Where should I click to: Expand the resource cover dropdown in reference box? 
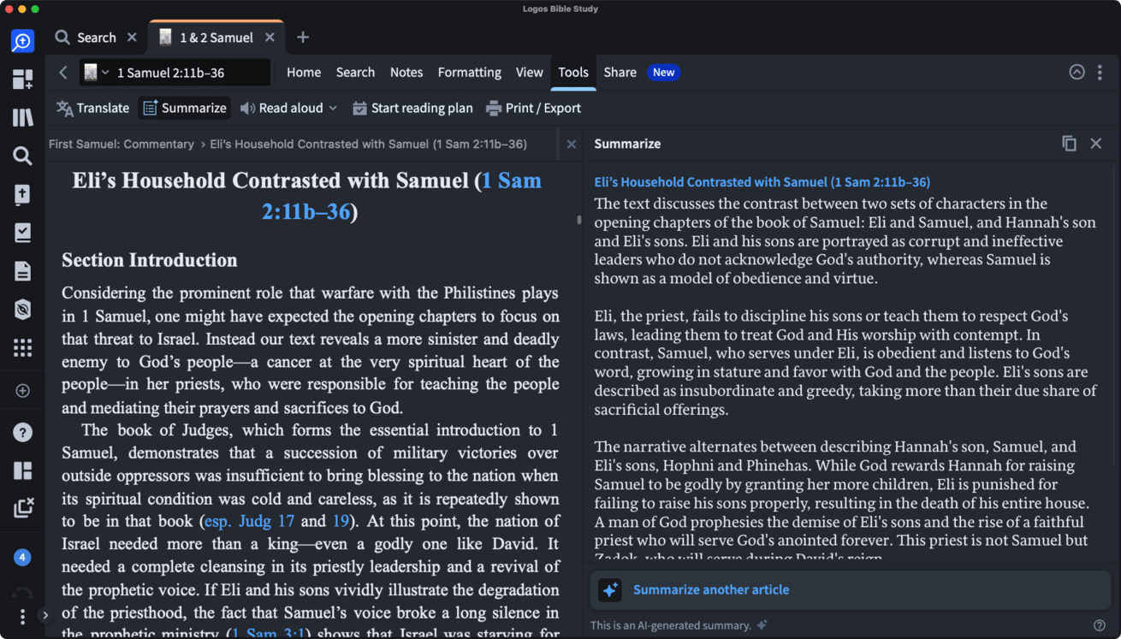tap(96, 73)
